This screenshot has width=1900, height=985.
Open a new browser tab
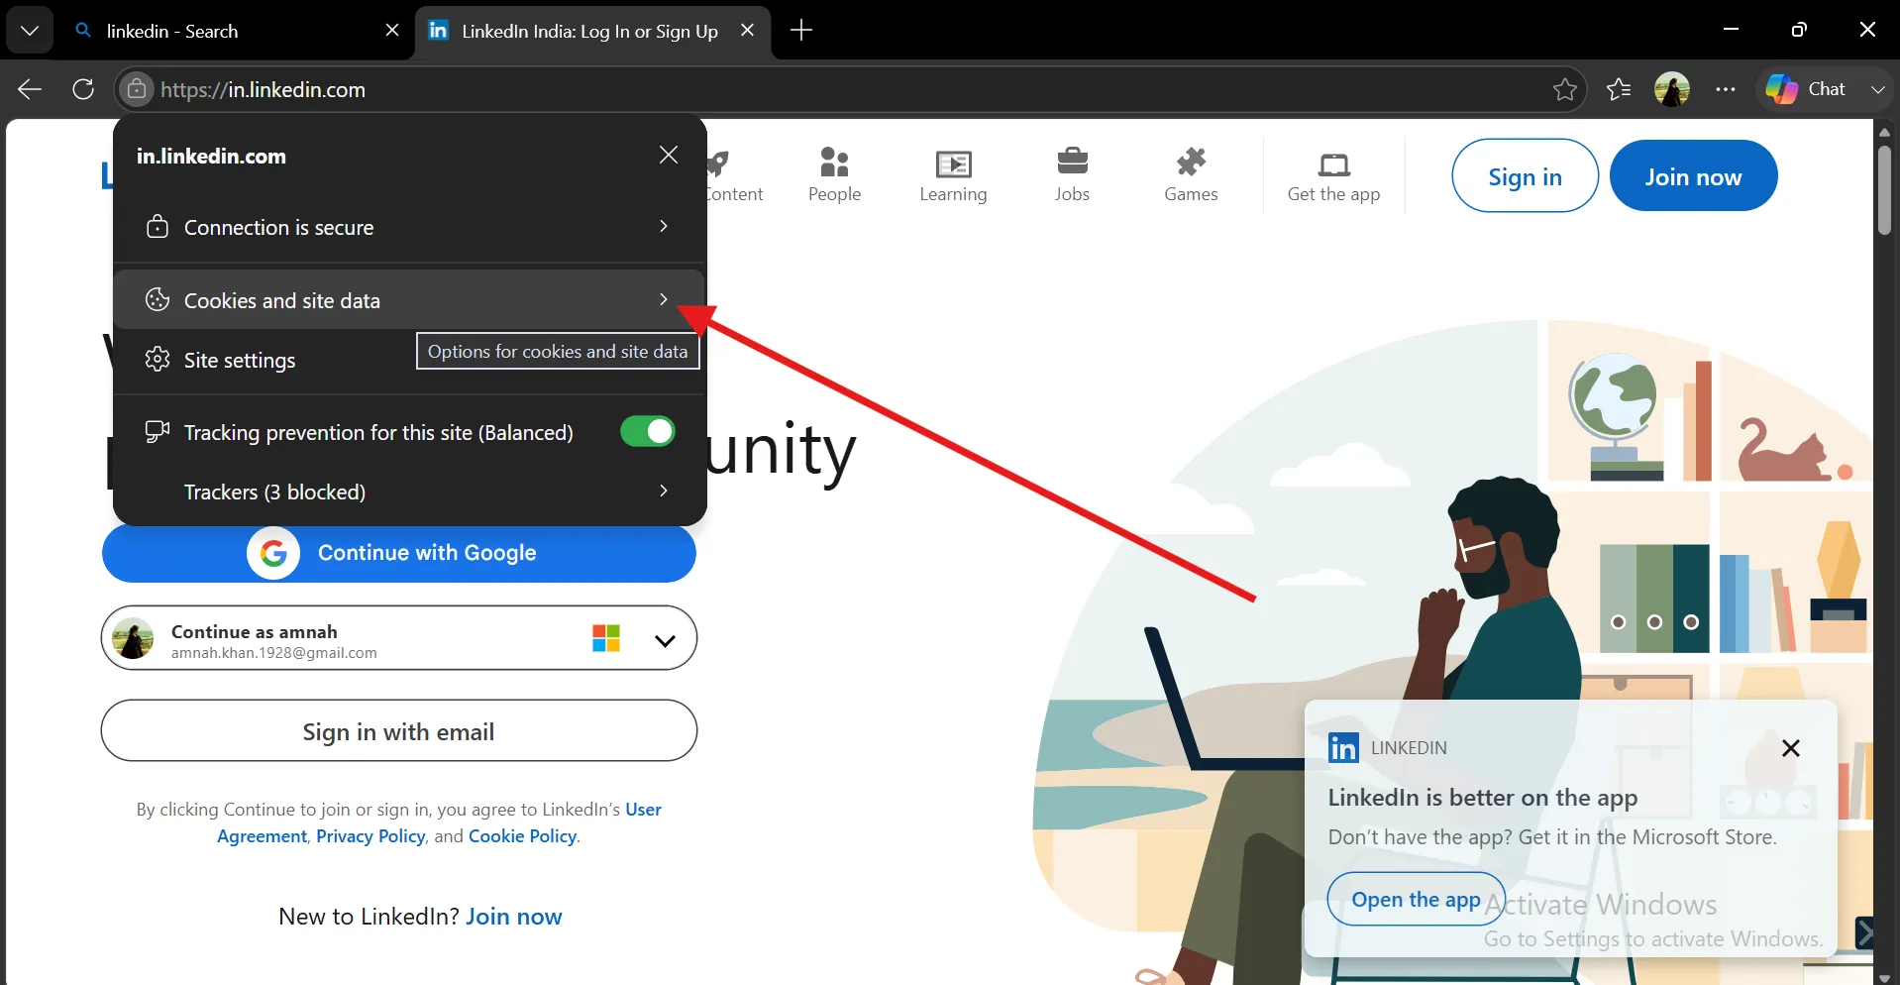(801, 31)
